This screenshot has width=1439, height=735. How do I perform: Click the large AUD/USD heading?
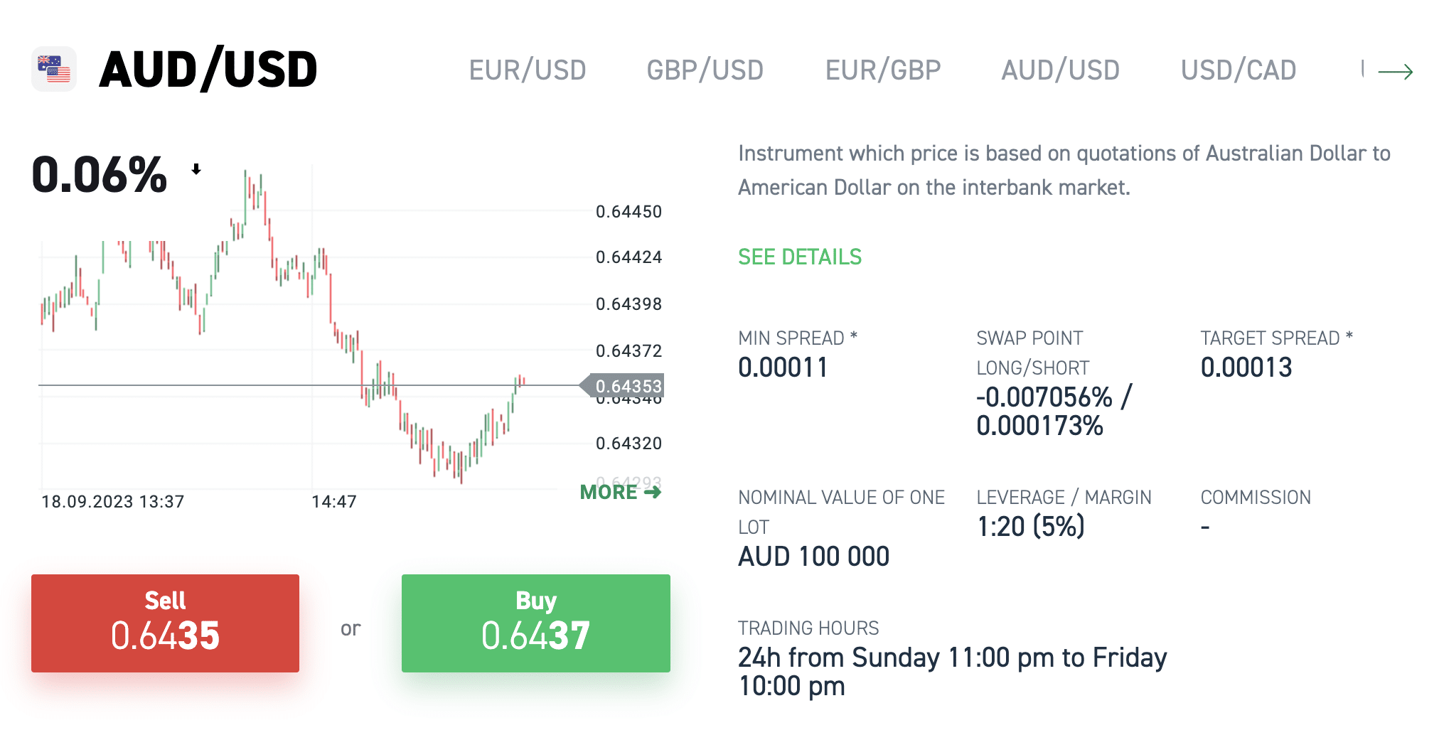pyautogui.click(x=208, y=70)
